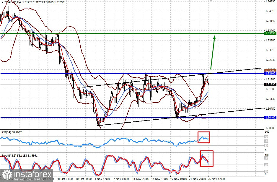The image size is (277, 182).
Task: Click the RSI(14) 58.7687 indicator label
Action: click(12, 132)
